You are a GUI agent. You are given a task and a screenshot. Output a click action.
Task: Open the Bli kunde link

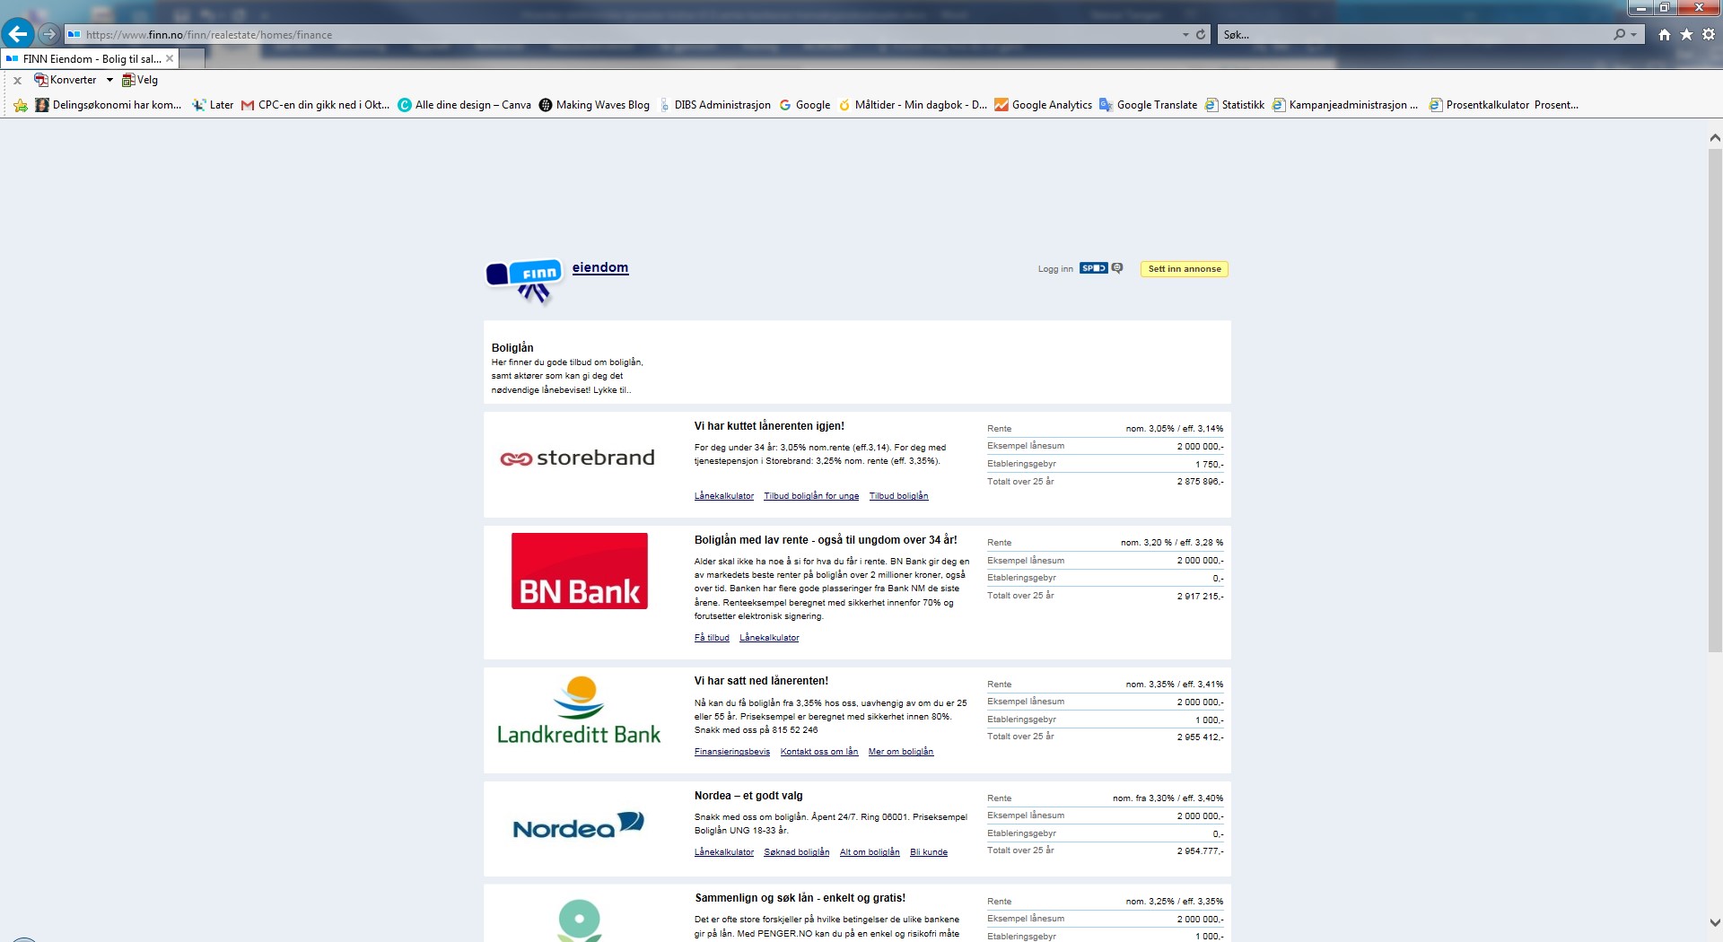click(929, 852)
